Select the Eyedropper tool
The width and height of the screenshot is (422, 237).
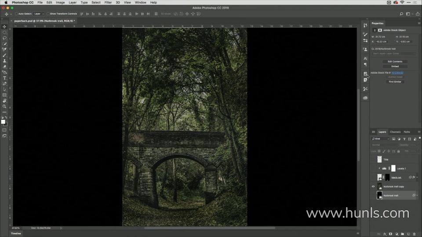4,49
